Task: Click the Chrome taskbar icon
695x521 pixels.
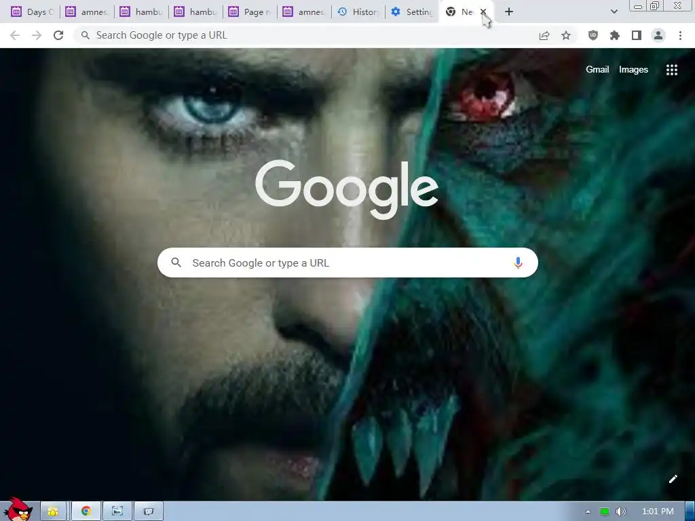Action: 86,512
